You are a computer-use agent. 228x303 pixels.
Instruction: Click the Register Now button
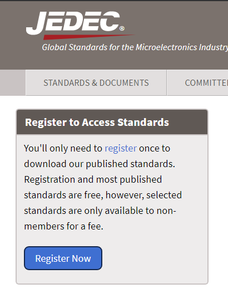[x=63, y=258]
